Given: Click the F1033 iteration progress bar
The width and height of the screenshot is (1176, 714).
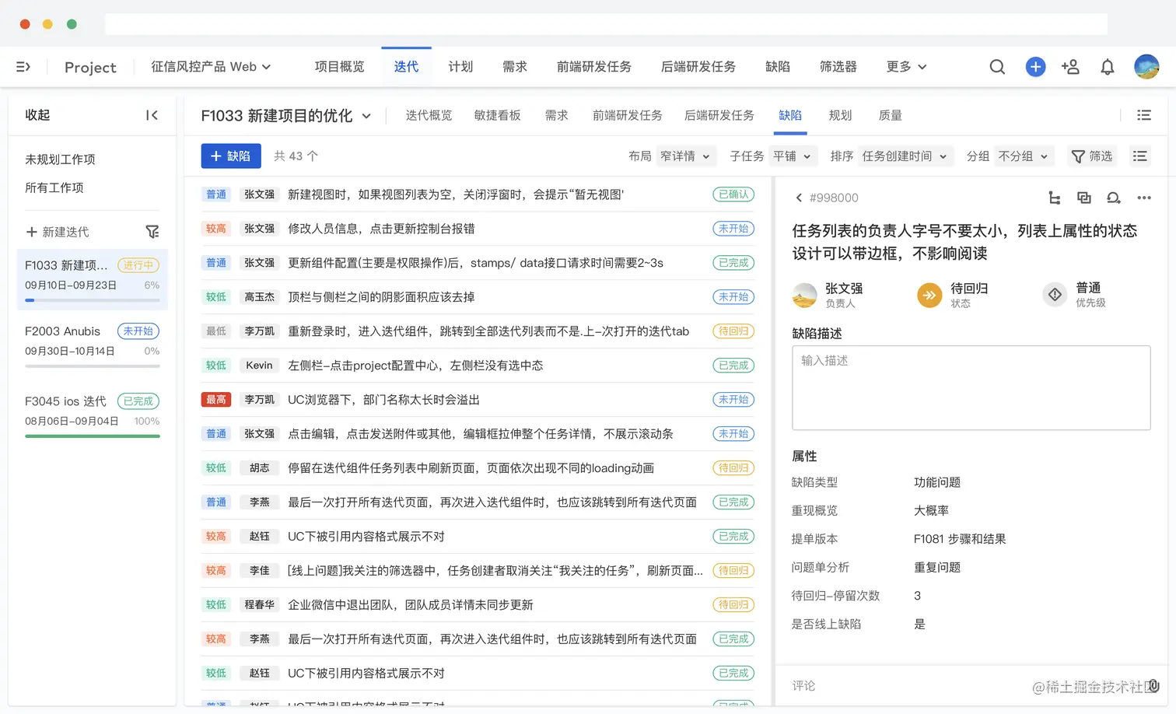Looking at the screenshot, I should (x=92, y=299).
